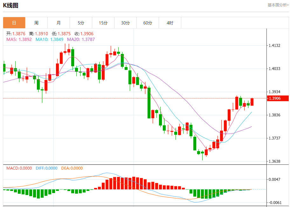290x207 pixels.
Task: Click the DEA value label
Action: tap(72, 168)
